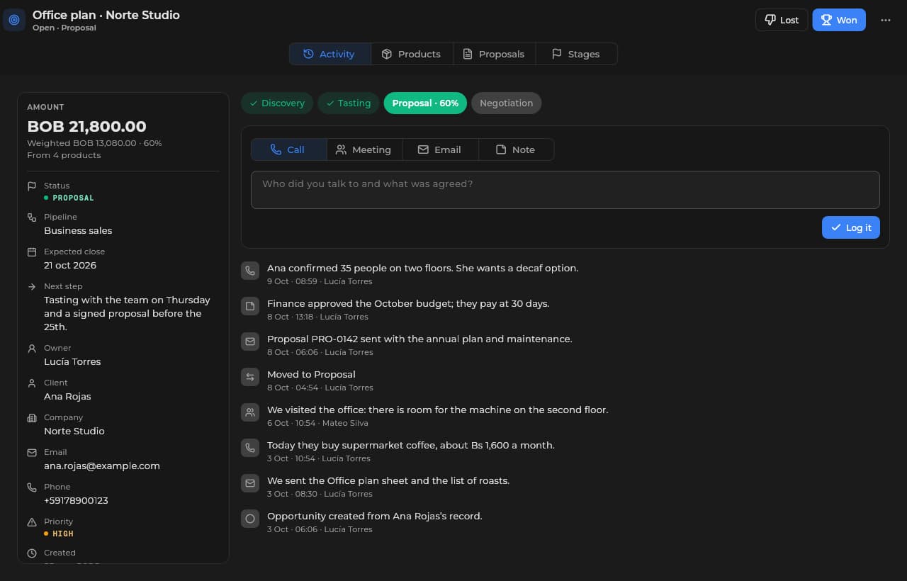The height and width of the screenshot is (581, 907).
Task: Choose the Note activity type
Action: tap(516, 150)
